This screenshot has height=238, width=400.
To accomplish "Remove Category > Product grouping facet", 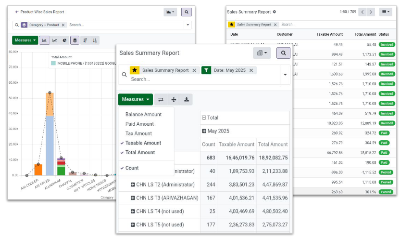I will point(63,25).
